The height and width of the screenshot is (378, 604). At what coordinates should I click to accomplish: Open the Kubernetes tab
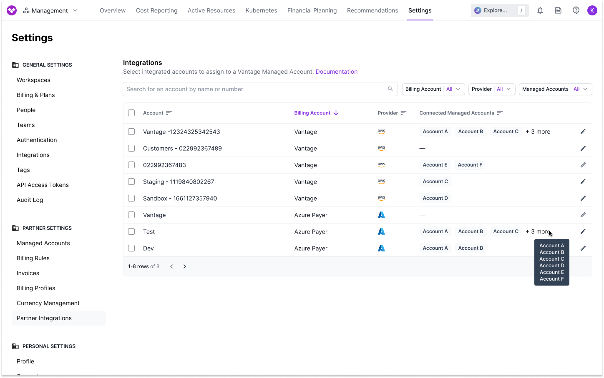[261, 10]
